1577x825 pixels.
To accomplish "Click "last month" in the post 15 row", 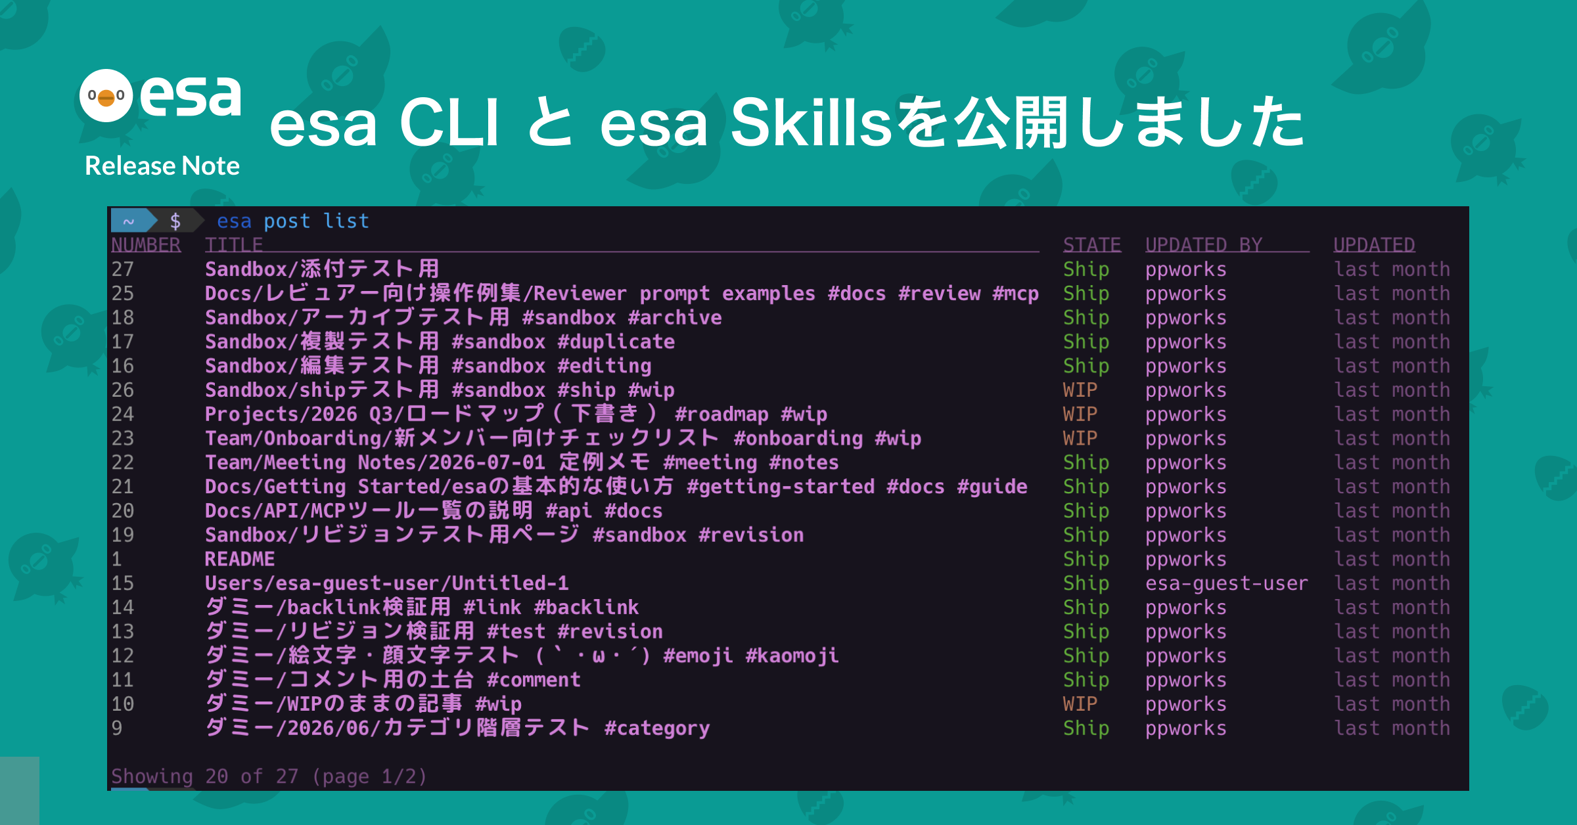I will [x=1392, y=583].
